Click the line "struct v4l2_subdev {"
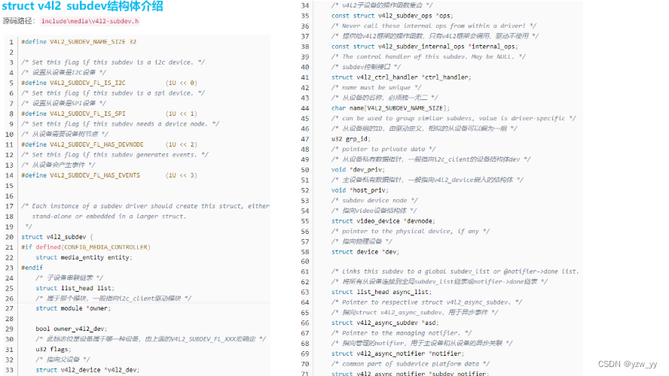 pyautogui.click(x=57, y=237)
